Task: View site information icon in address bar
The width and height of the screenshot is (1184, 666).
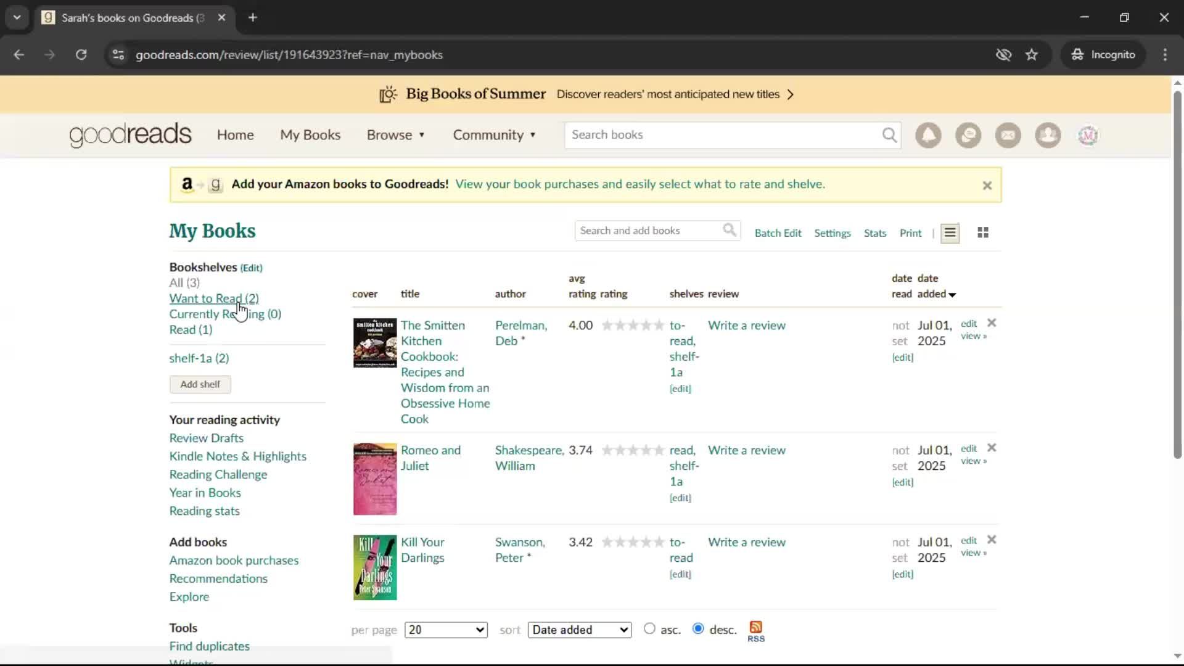Action: click(118, 55)
